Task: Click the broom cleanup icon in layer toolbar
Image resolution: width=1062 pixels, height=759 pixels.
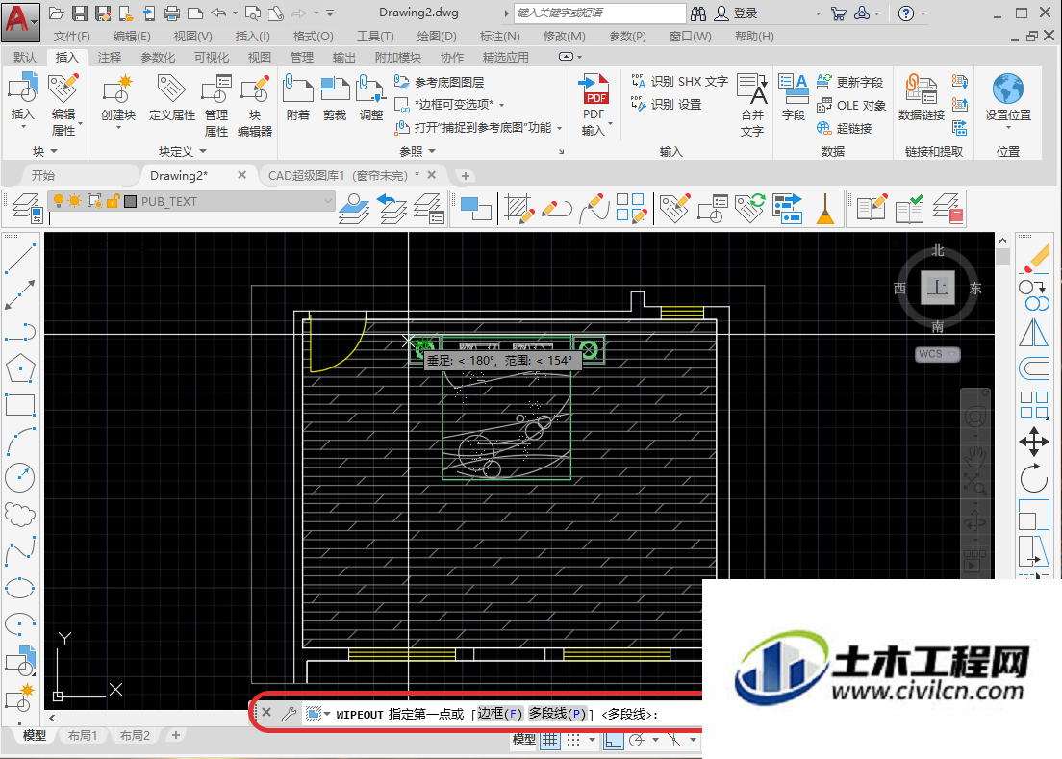Action: tap(825, 208)
